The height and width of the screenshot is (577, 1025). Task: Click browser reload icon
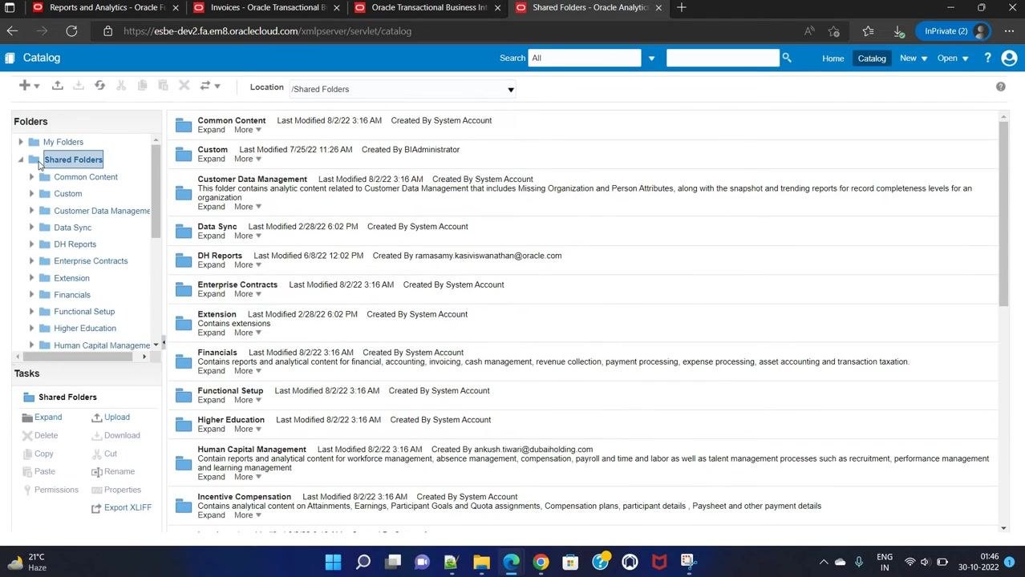pyautogui.click(x=71, y=31)
